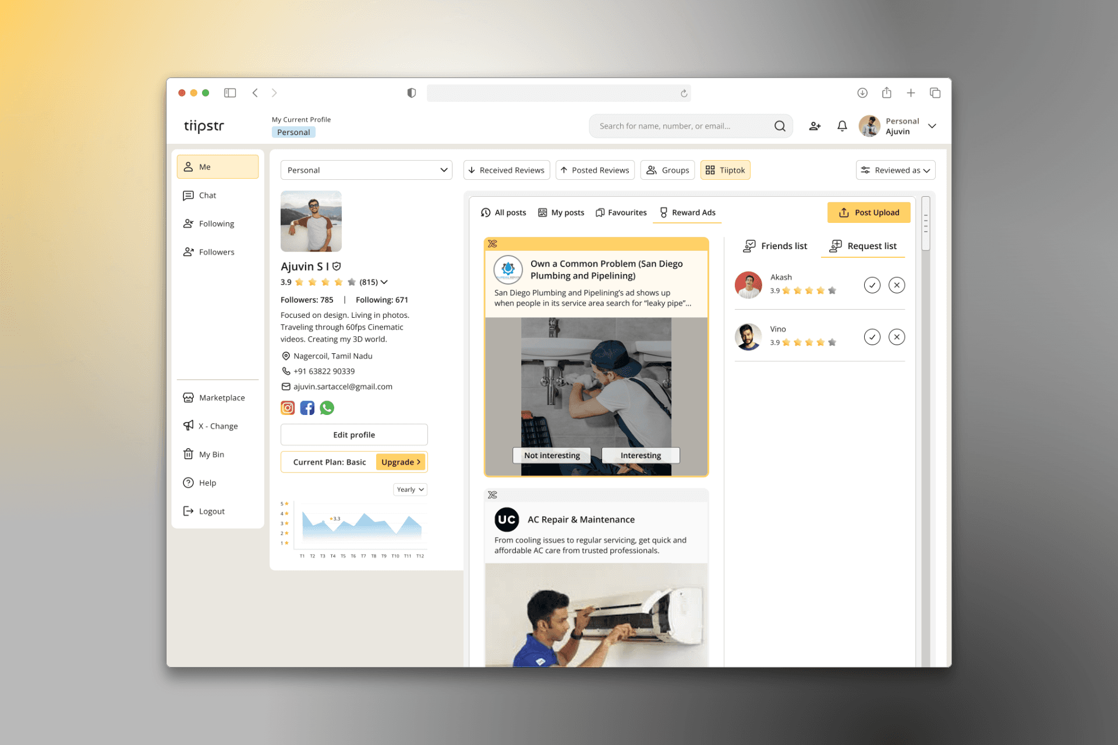1118x745 pixels.
Task: Reject Vino's friend request
Action: coord(897,337)
